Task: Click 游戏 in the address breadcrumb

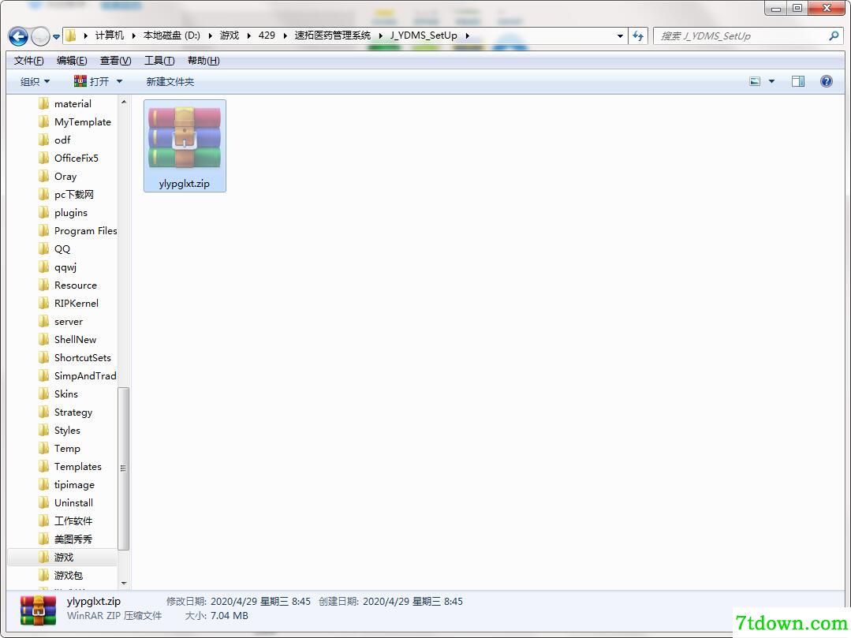Action: tap(229, 35)
